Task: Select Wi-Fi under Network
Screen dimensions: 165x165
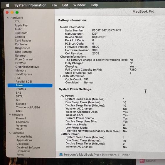Action: point(20,129)
